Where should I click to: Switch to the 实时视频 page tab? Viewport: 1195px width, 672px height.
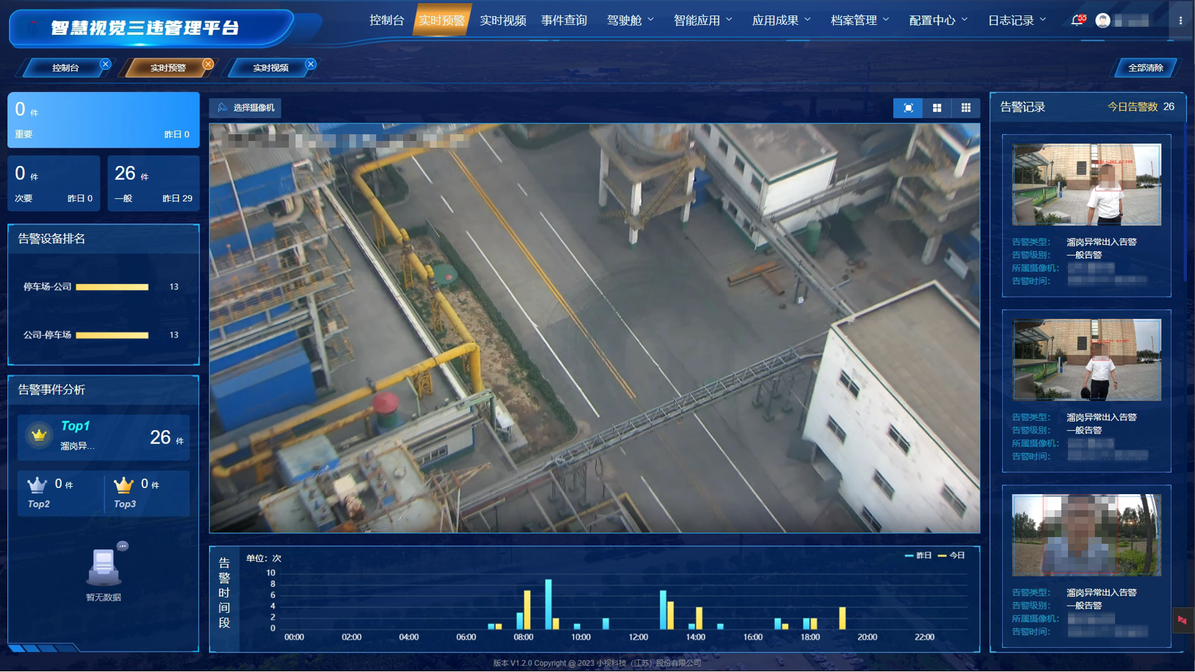[270, 68]
